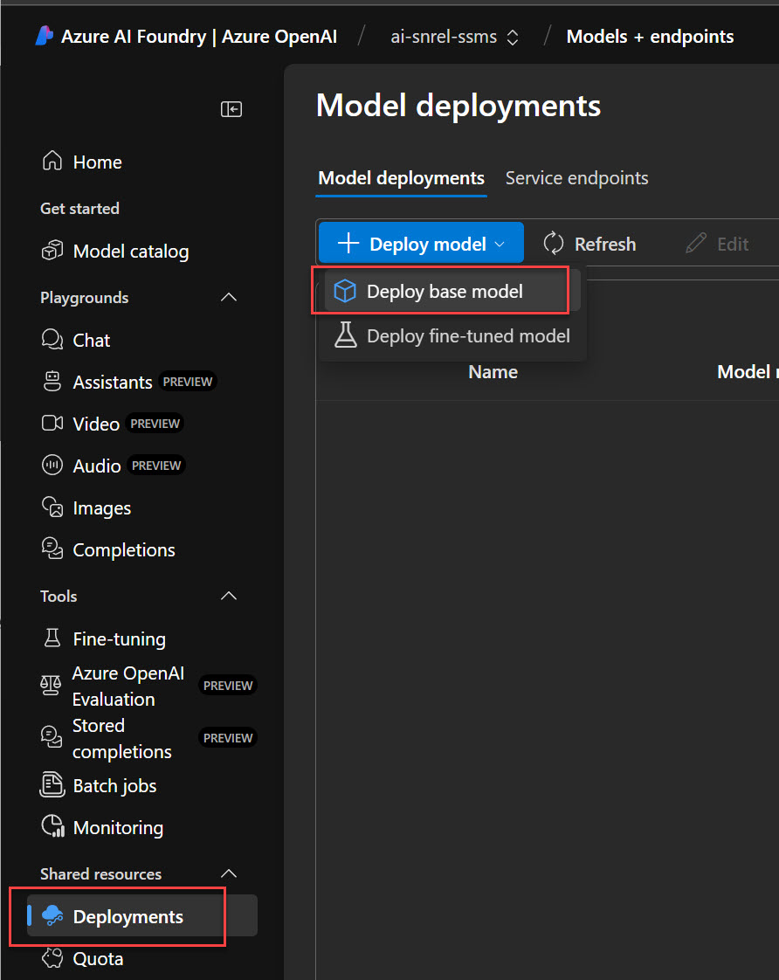The width and height of the screenshot is (779, 980).
Task: Switch to the Service endpoints tab
Action: pos(576,178)
